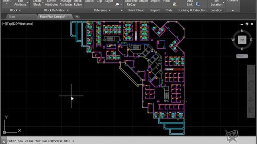The width and height of the screenshot is (257, 144).
Task: Open the [Top] view controls menu
Action: point(9,24)
